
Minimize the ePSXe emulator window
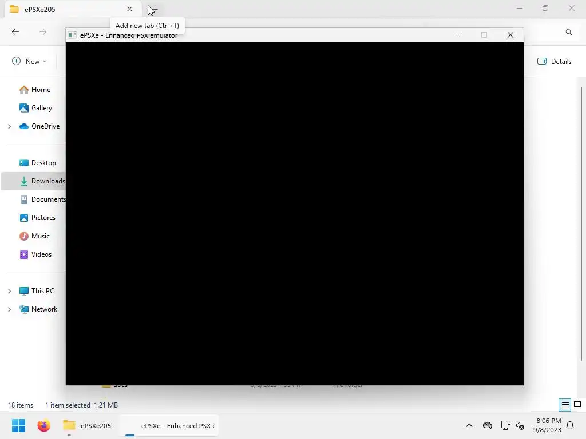pos(458,35)
